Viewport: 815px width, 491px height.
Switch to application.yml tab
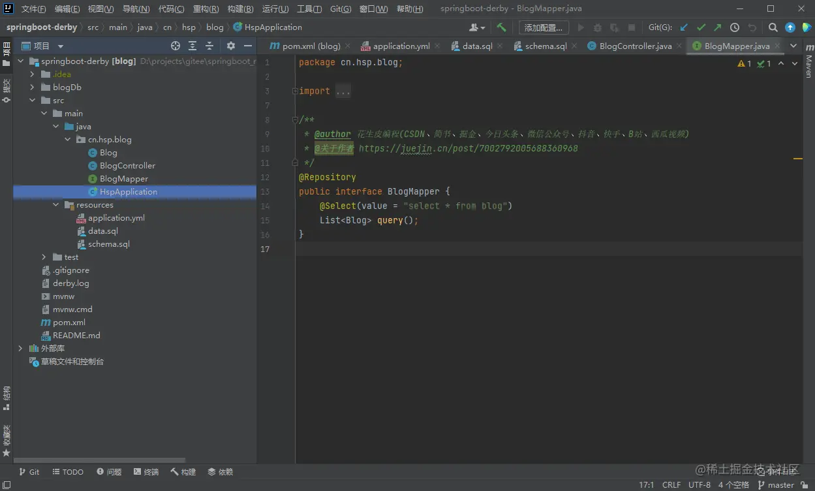(401, 46)
